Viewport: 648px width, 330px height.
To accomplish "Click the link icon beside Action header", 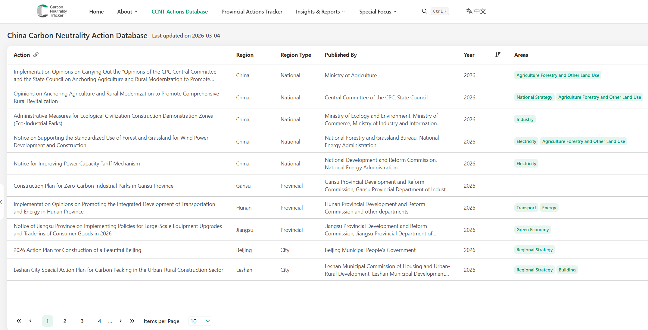I will pos(36,55).
